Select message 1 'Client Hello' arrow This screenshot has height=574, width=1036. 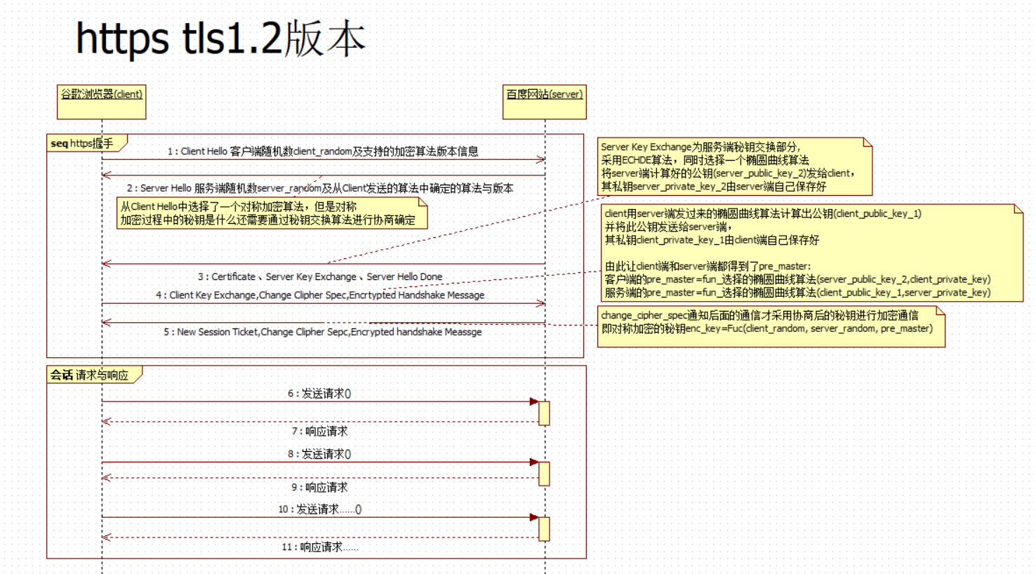tap(323, 160)
